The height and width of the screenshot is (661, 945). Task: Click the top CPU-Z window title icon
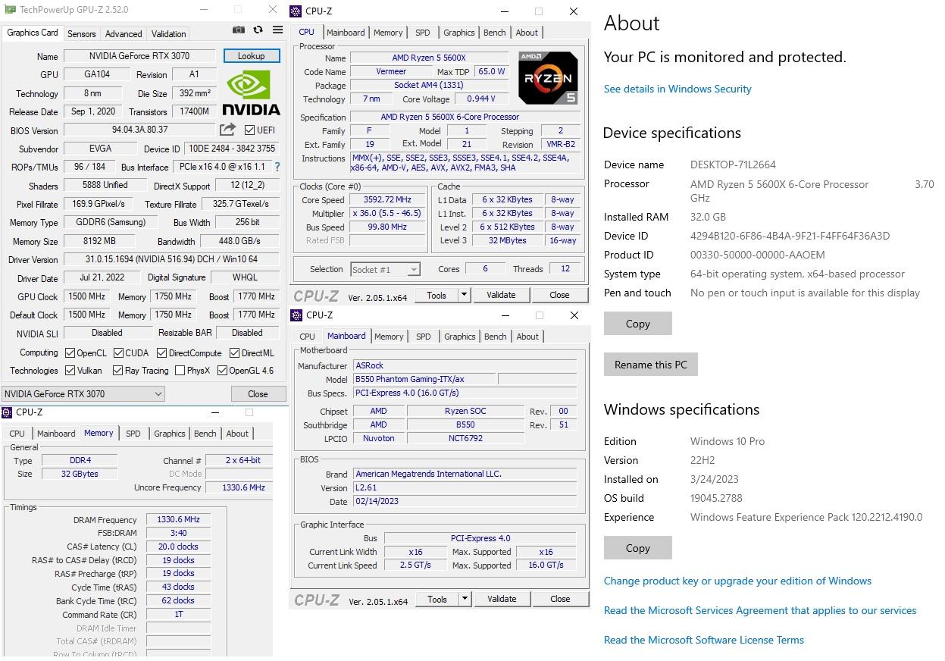click(296, 11)
